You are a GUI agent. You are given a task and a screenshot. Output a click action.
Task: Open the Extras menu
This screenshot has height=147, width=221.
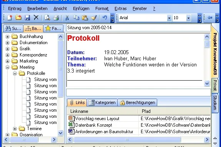coord(121,8)
